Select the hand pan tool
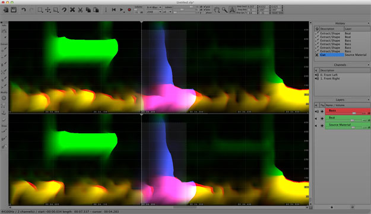The width and height of the screenshot is (371, 214). 217,10
